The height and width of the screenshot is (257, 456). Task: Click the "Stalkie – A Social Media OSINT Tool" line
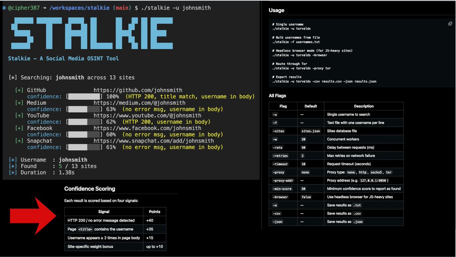point(63,58)
